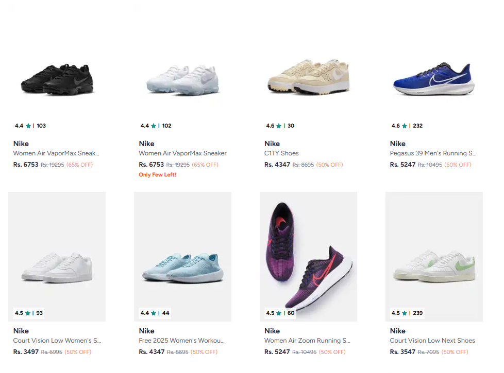Click the Pegasus 39 Men's Running title

pyautogui.click(x=433, y=153)
